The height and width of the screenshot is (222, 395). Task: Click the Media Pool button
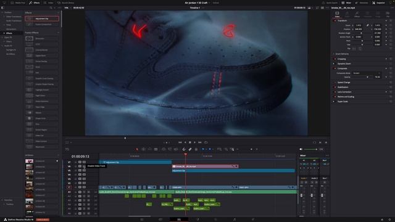tap(18, 2)
